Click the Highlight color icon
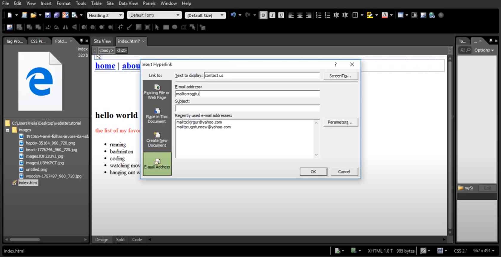Screen dimensions: 501x257 pos(370,15)
